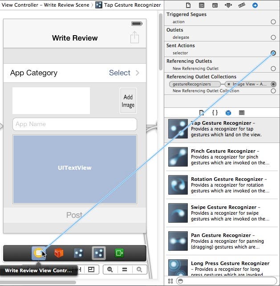Remove the Image View connection with x
Image resolution: width=280 pixels, height=286 pixels.
[229, 84]
